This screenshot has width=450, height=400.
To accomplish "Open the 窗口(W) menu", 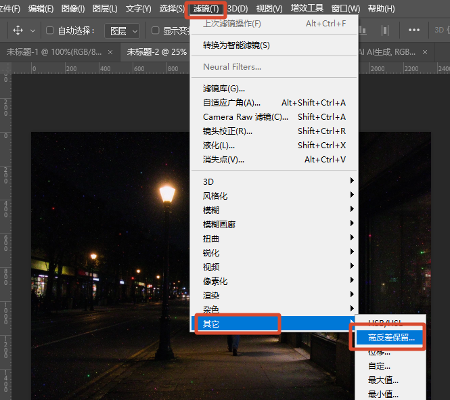I will pyautogui.click(x=346, y=9).
